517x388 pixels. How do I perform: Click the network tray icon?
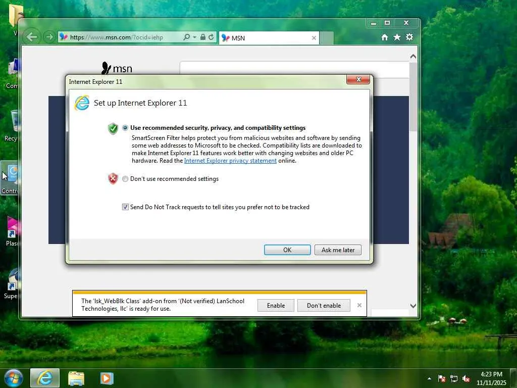tap(454, 378)
